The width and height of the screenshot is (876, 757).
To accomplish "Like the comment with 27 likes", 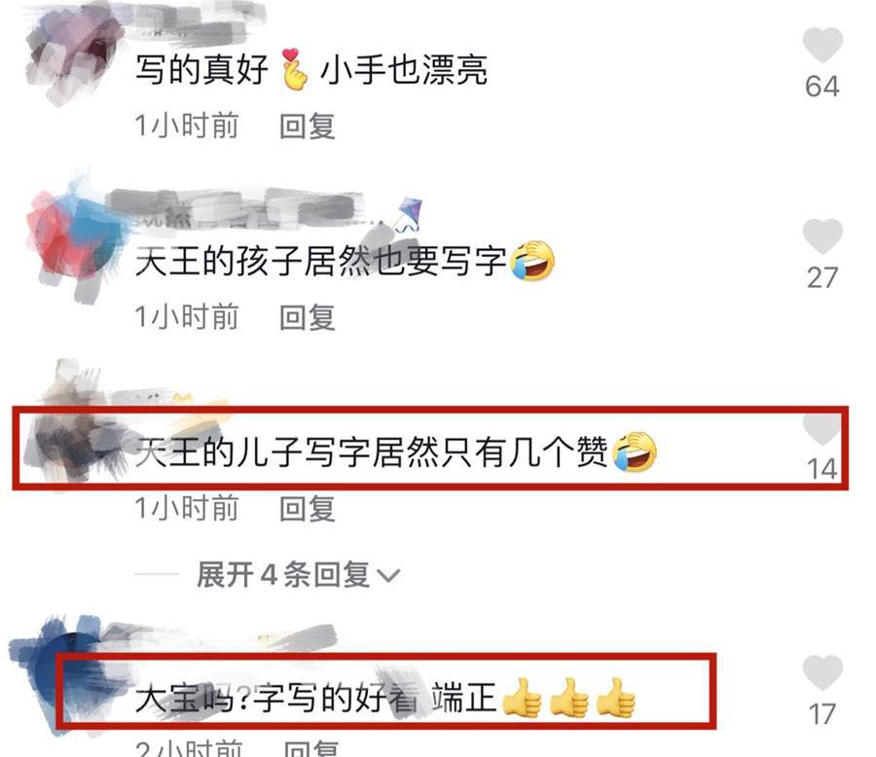I will (822, 235).
